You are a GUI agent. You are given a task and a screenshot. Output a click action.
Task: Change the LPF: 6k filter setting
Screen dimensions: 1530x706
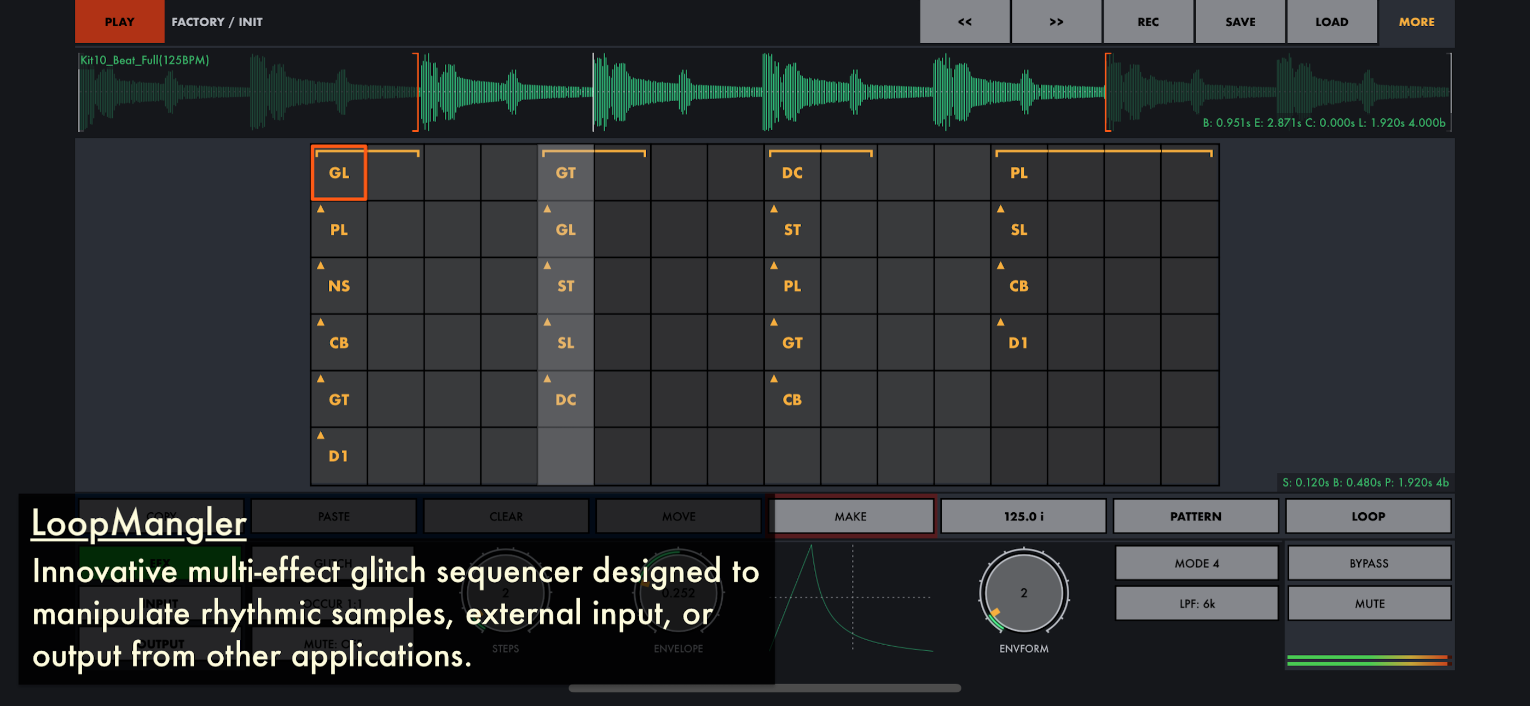click(x=1197, y=603)
